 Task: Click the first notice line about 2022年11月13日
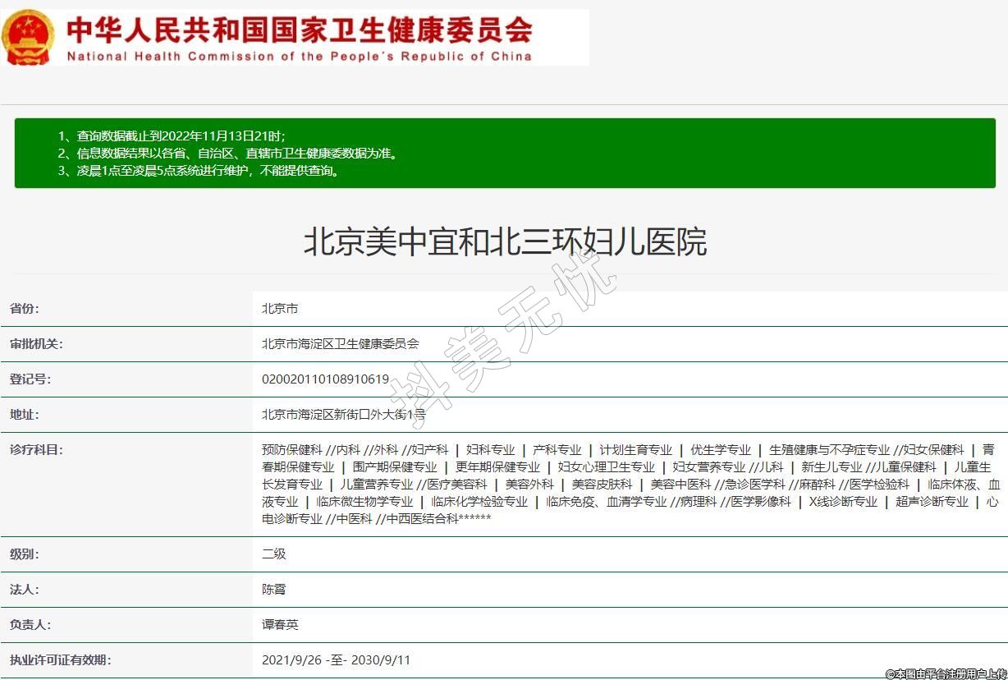[x=172, y=136]
